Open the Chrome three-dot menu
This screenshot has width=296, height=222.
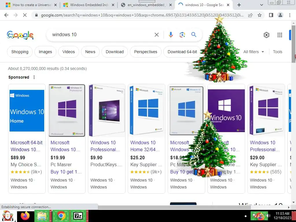point(290,15)
